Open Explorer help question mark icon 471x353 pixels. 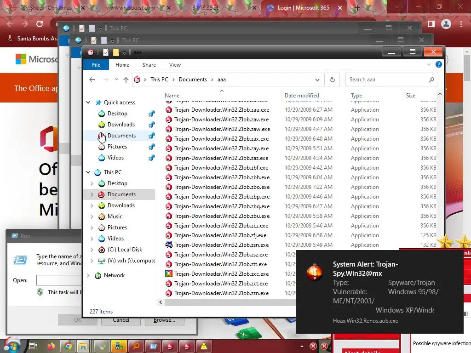pos(438,64)
